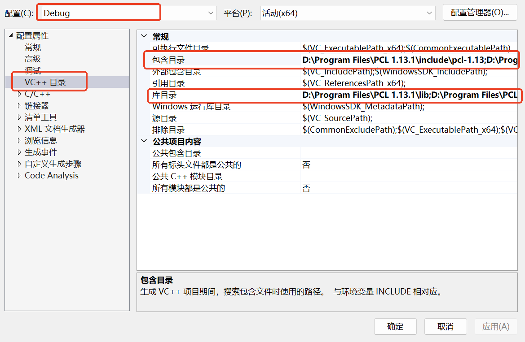This screenshot has height=342, width=525.
Task: Select the 所有标头文件都是公共的 property
Action: pyautogui.click(x=197, y=165)
